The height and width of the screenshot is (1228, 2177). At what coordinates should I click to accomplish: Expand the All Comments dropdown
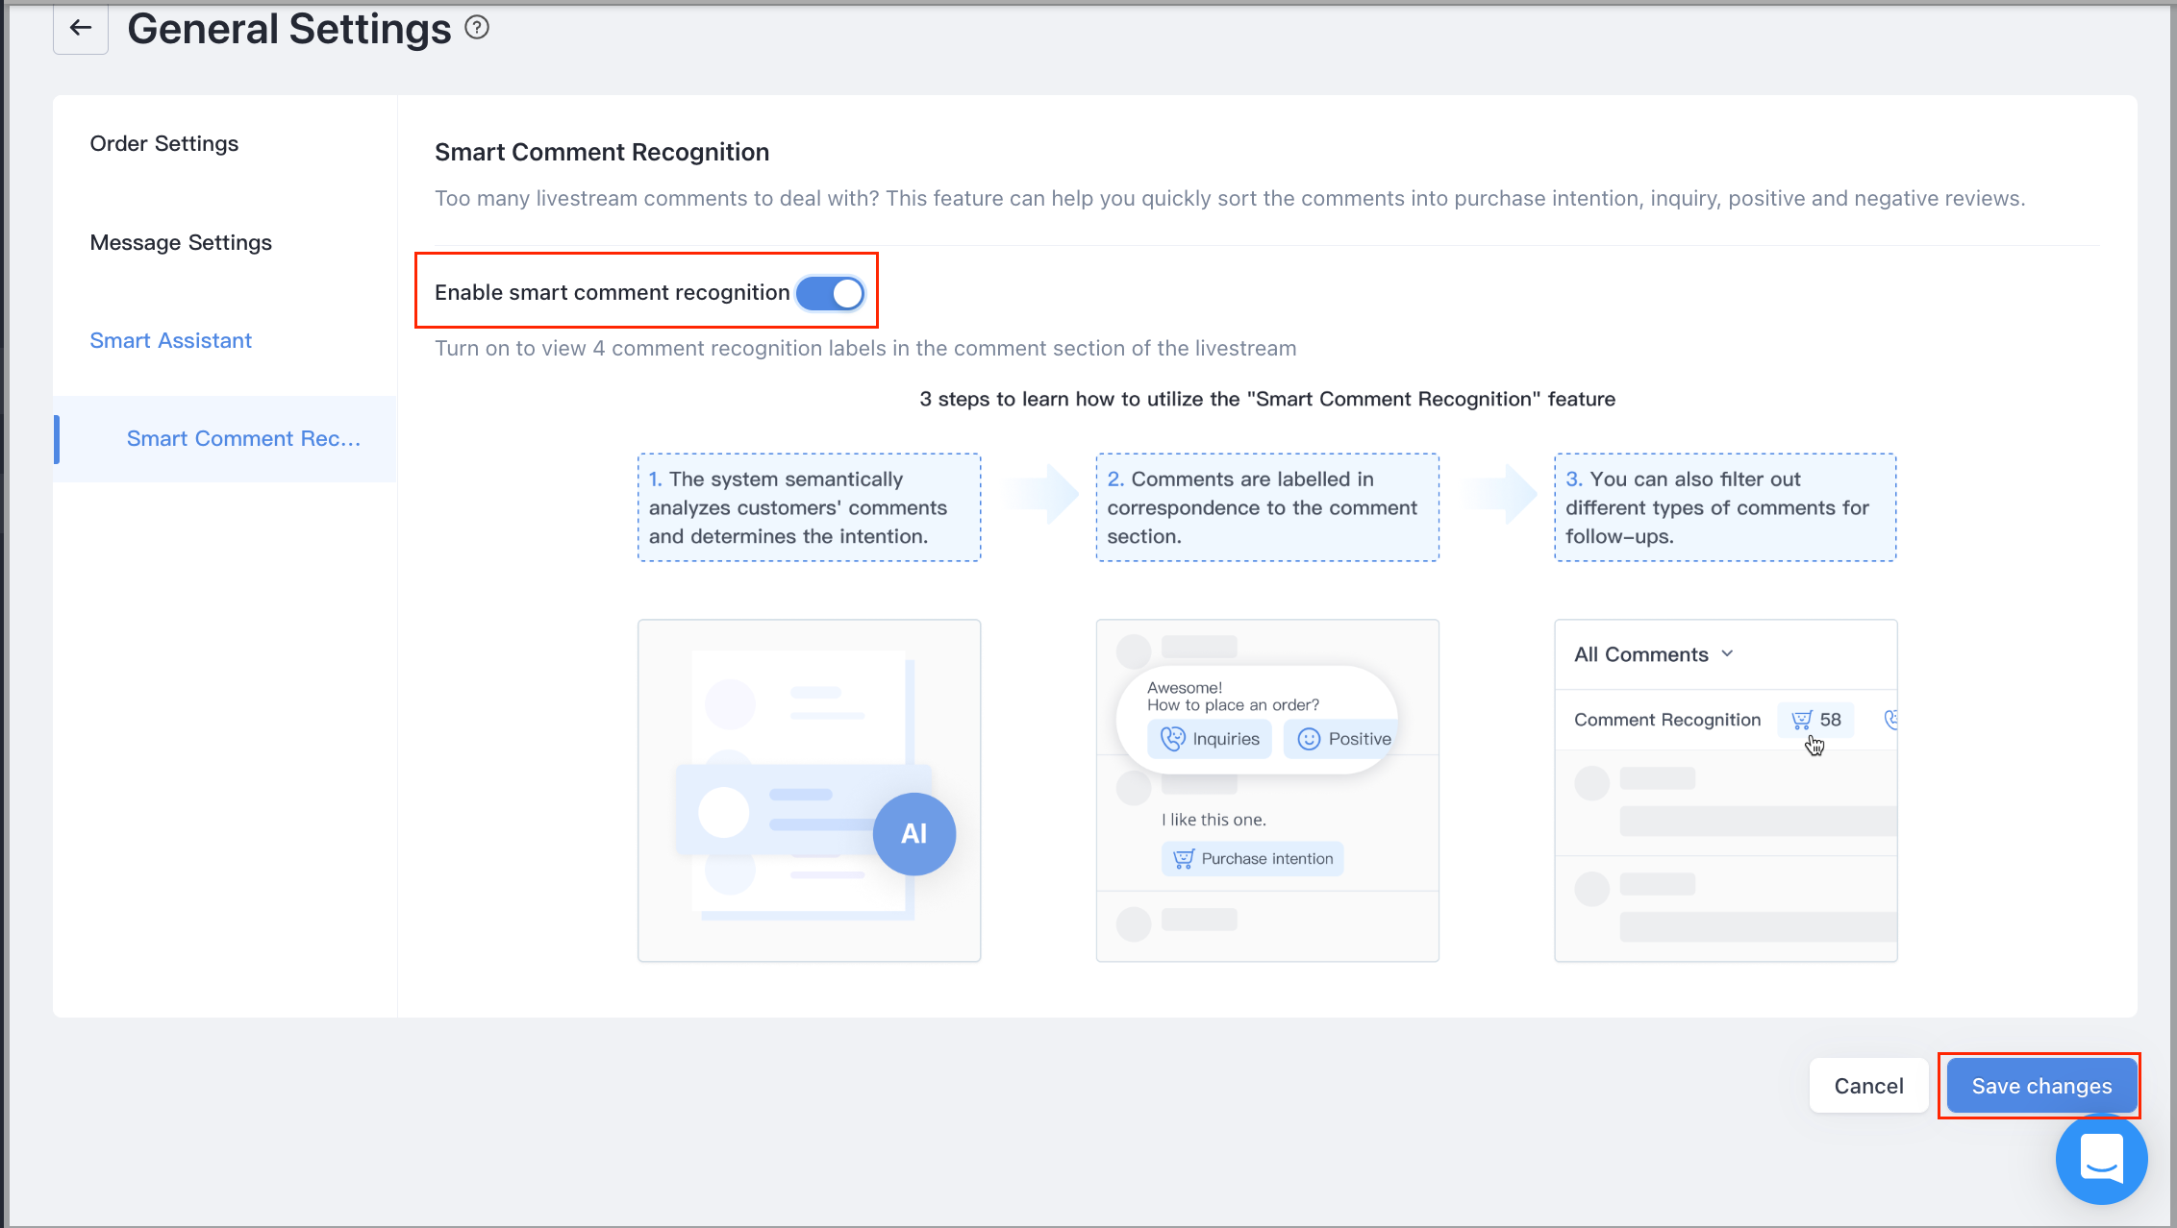[1654, 654]
